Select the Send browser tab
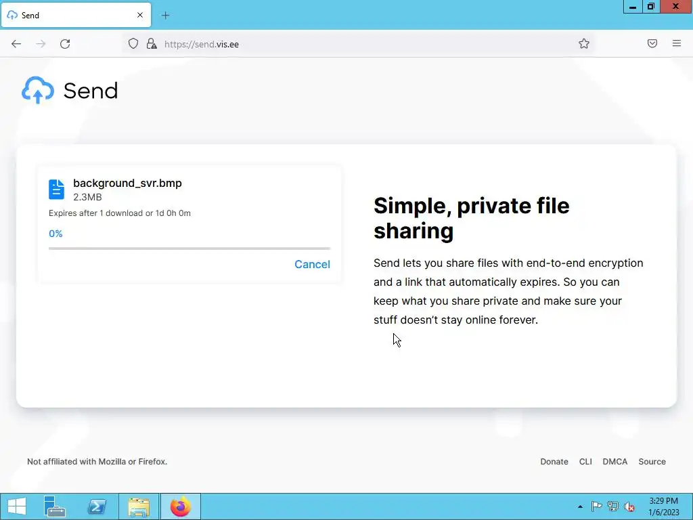The image size is (693, 520). coord(76,15)
